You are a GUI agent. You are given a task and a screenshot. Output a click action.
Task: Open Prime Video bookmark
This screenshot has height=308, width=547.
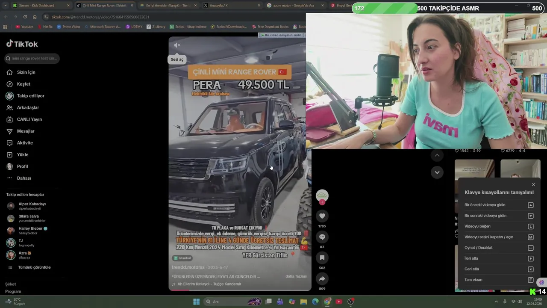coord(68,27)
